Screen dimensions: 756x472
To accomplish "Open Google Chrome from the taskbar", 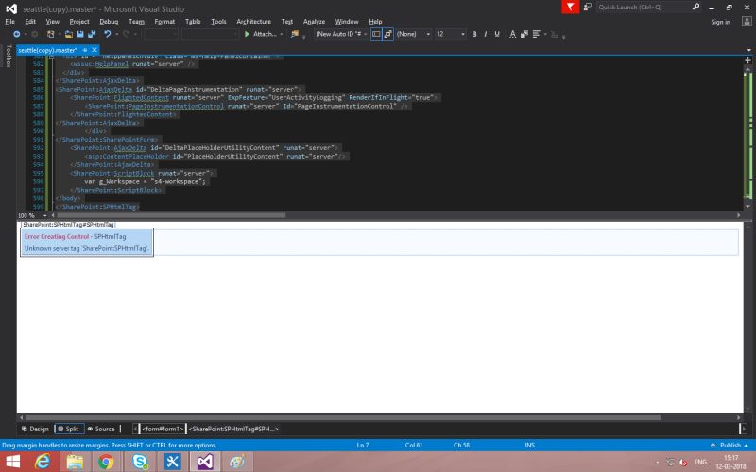I will tap(106, 462).
